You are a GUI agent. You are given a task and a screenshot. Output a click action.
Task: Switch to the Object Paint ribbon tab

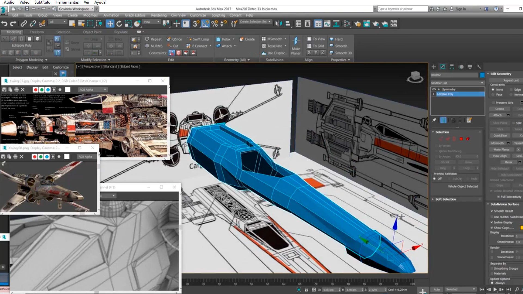pyautogui.click(x=92, y=32)
